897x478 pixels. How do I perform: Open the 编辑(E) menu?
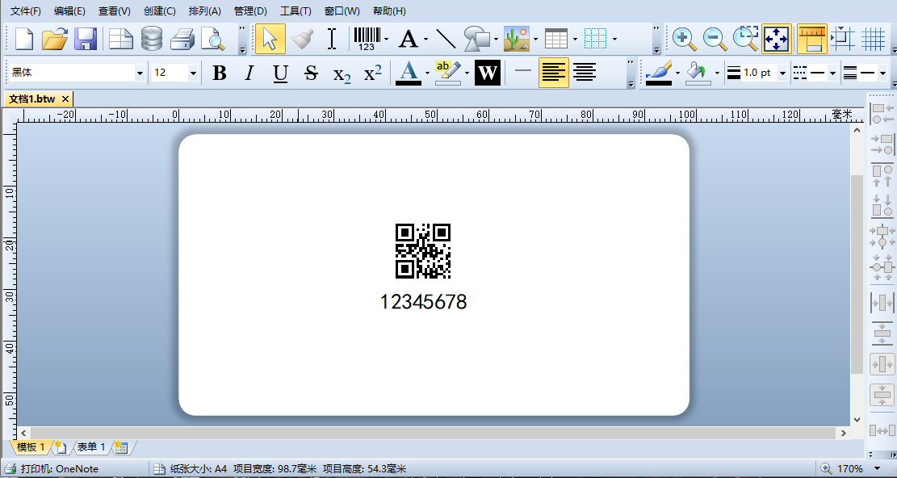point(69,10)
